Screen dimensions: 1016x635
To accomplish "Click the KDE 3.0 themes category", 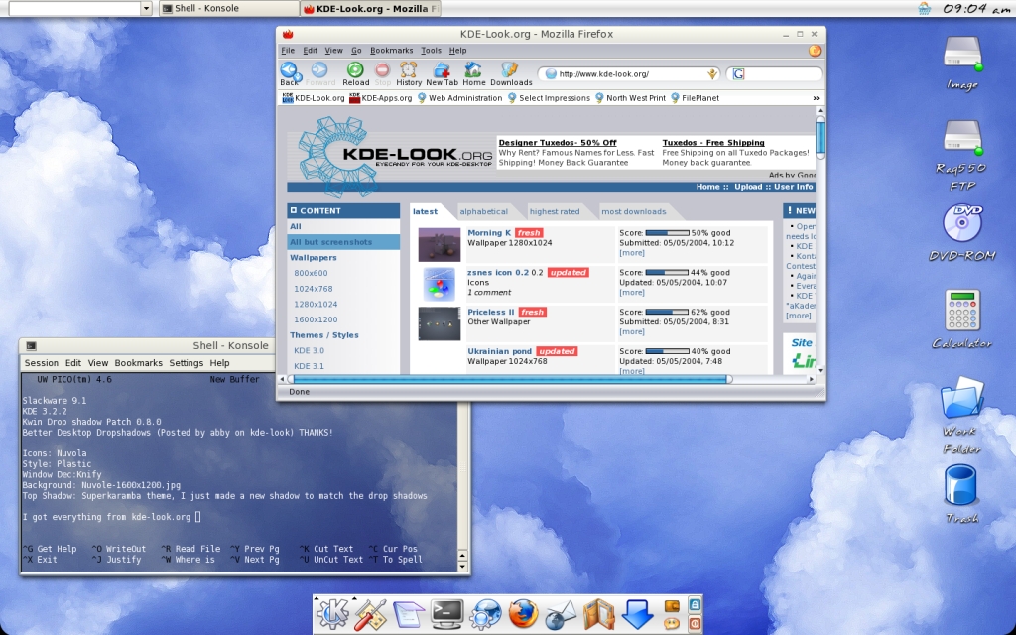I will point(310,351).
